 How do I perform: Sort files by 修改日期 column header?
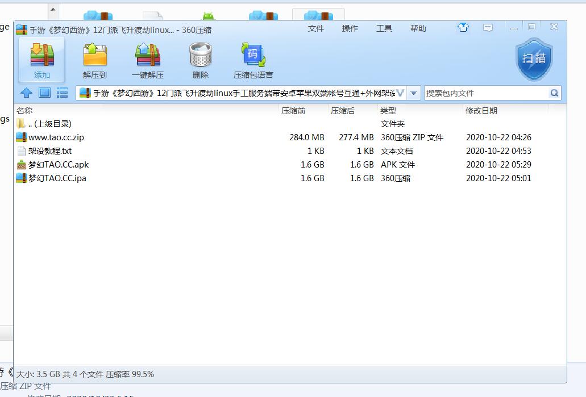481,111
